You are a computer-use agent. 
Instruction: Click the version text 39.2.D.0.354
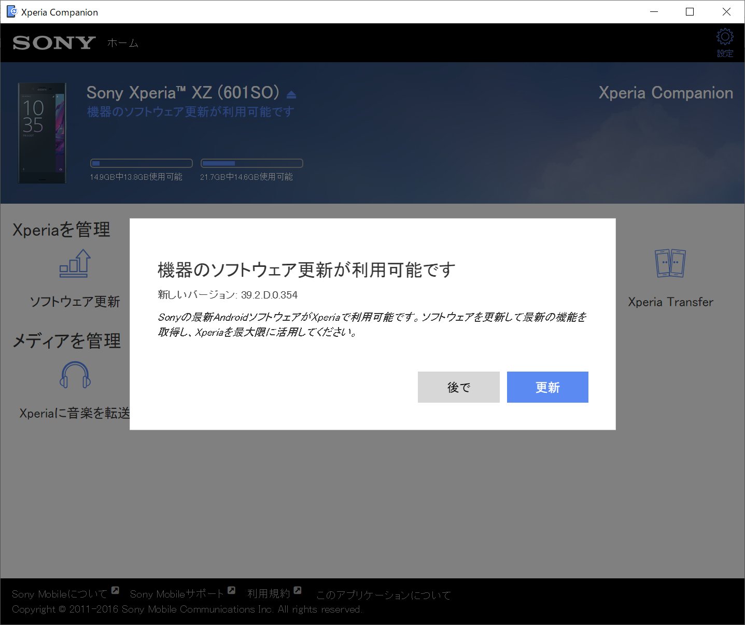coord(269,295)
